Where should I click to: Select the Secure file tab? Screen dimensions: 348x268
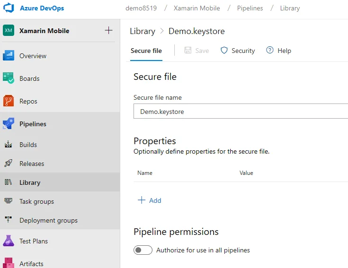146,51
